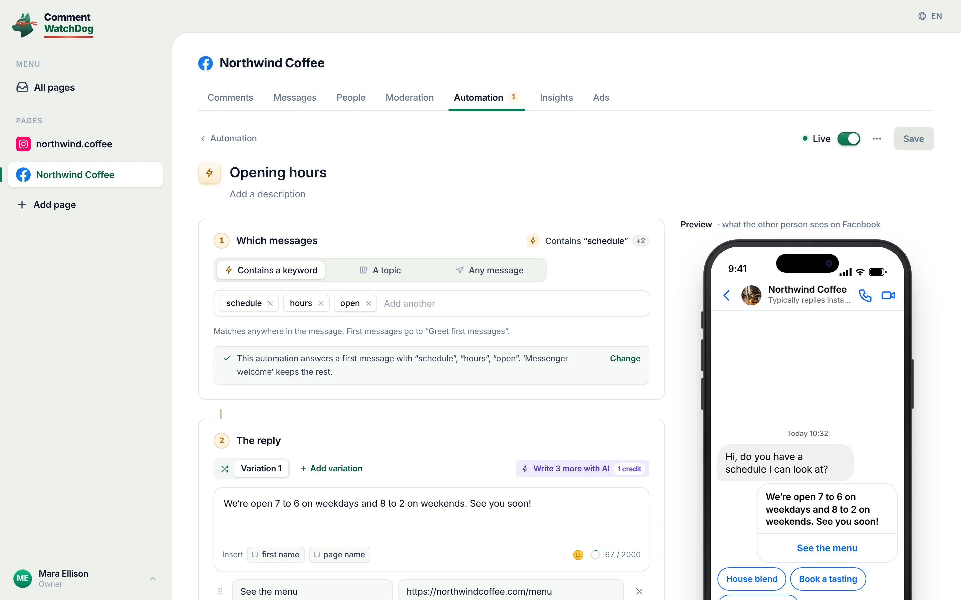
Task: Click the back arrow in phone preview
Action: pos(726,295)
